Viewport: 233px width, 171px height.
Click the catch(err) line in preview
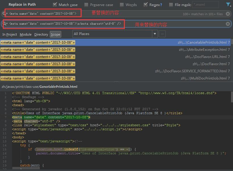pos(32,166)
